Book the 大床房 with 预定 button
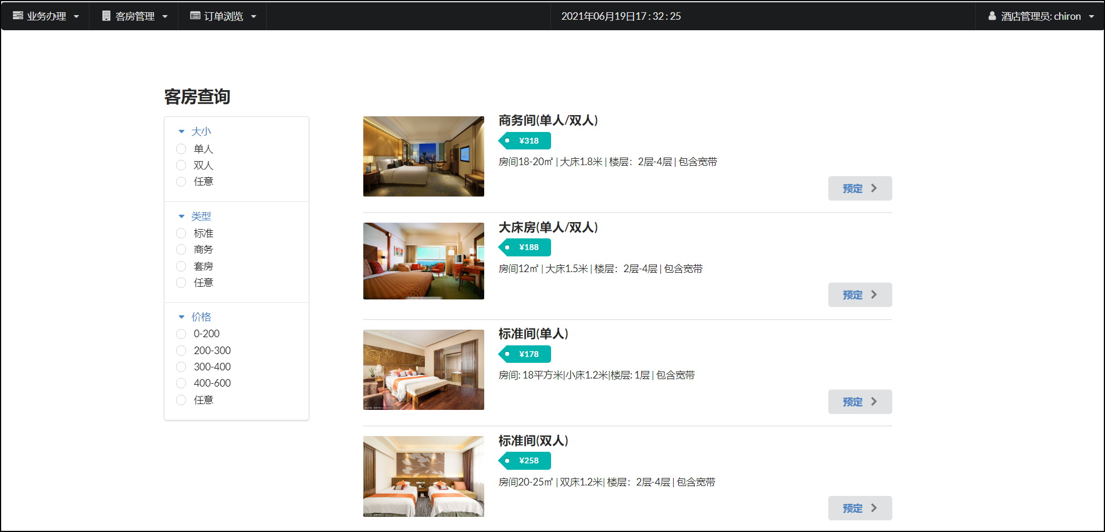 (x=860, y=295)
